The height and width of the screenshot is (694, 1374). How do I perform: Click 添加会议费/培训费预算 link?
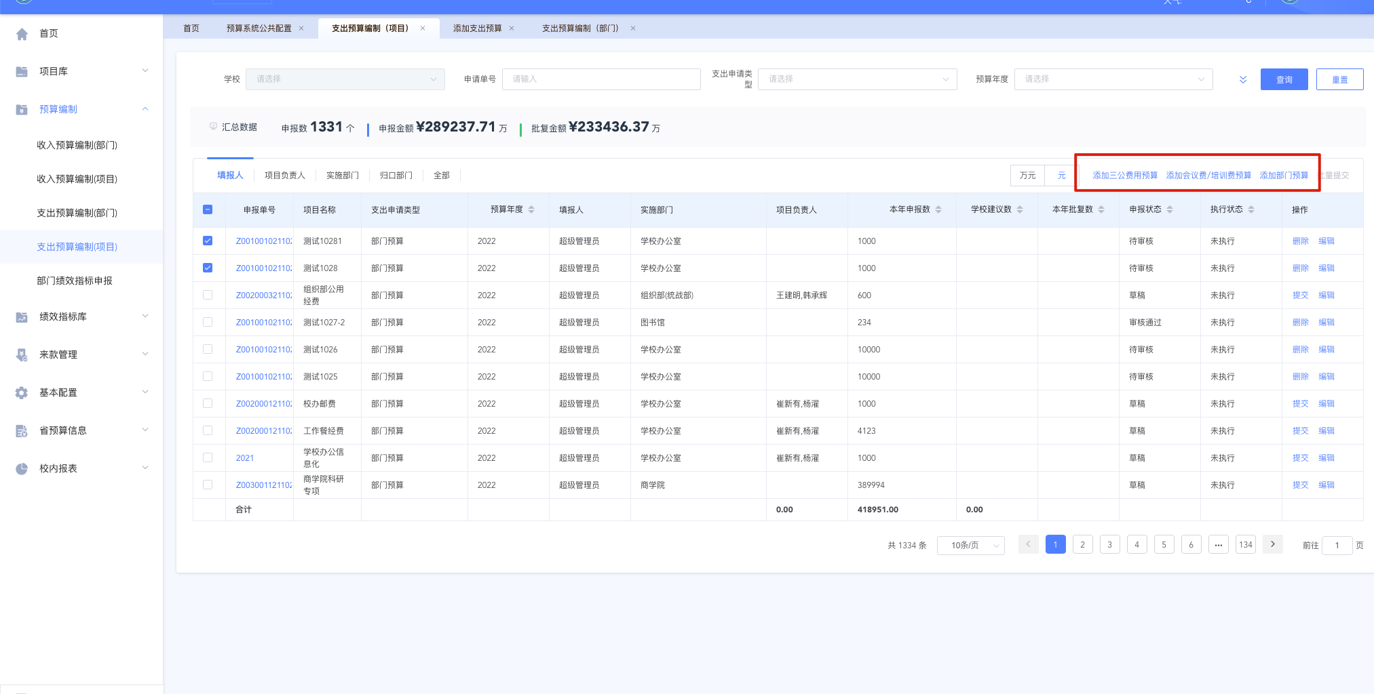click(x=1208, y=176)
